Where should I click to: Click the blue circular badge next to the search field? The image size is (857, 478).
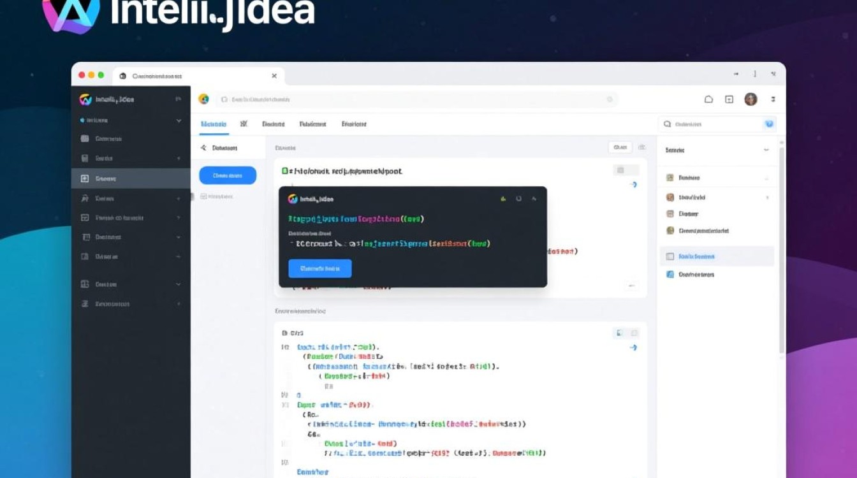(x=770, y=124)
